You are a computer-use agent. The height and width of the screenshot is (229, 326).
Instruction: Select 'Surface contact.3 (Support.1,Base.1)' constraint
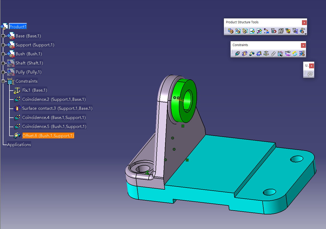point(57,108)
